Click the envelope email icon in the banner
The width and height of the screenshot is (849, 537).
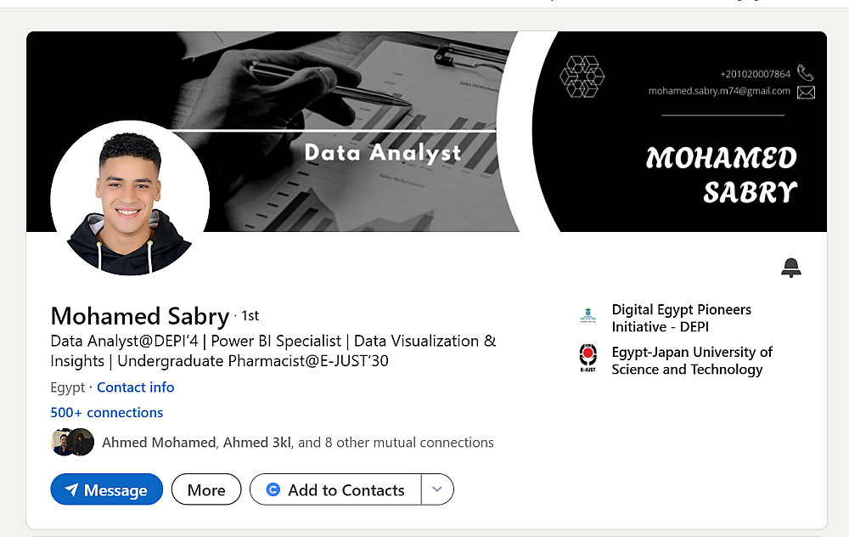pyautogui.click(x=806, y=92)
